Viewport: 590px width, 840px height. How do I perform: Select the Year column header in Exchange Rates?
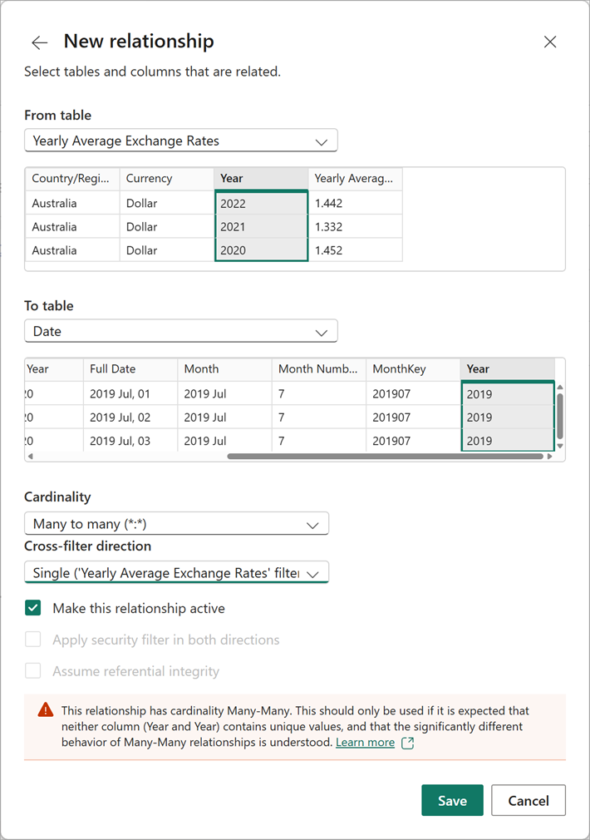coord(261,179)
